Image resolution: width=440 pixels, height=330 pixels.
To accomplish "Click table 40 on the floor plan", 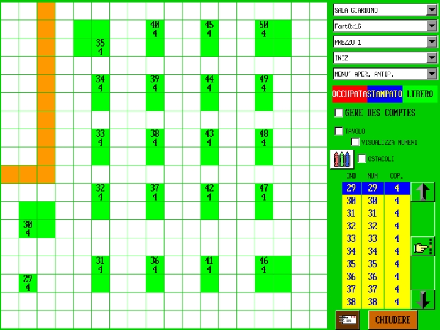I will click(x=155, y=38).
